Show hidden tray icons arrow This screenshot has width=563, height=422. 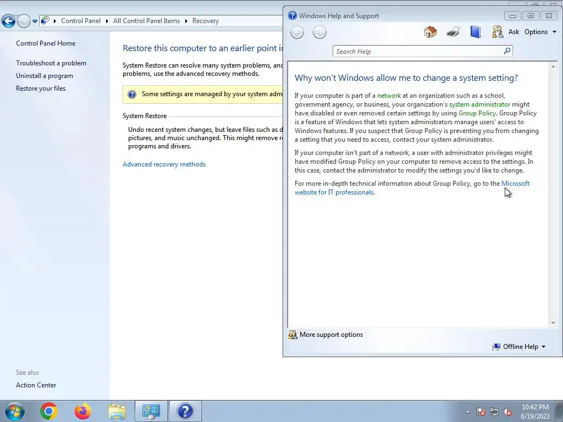point(467,411)
